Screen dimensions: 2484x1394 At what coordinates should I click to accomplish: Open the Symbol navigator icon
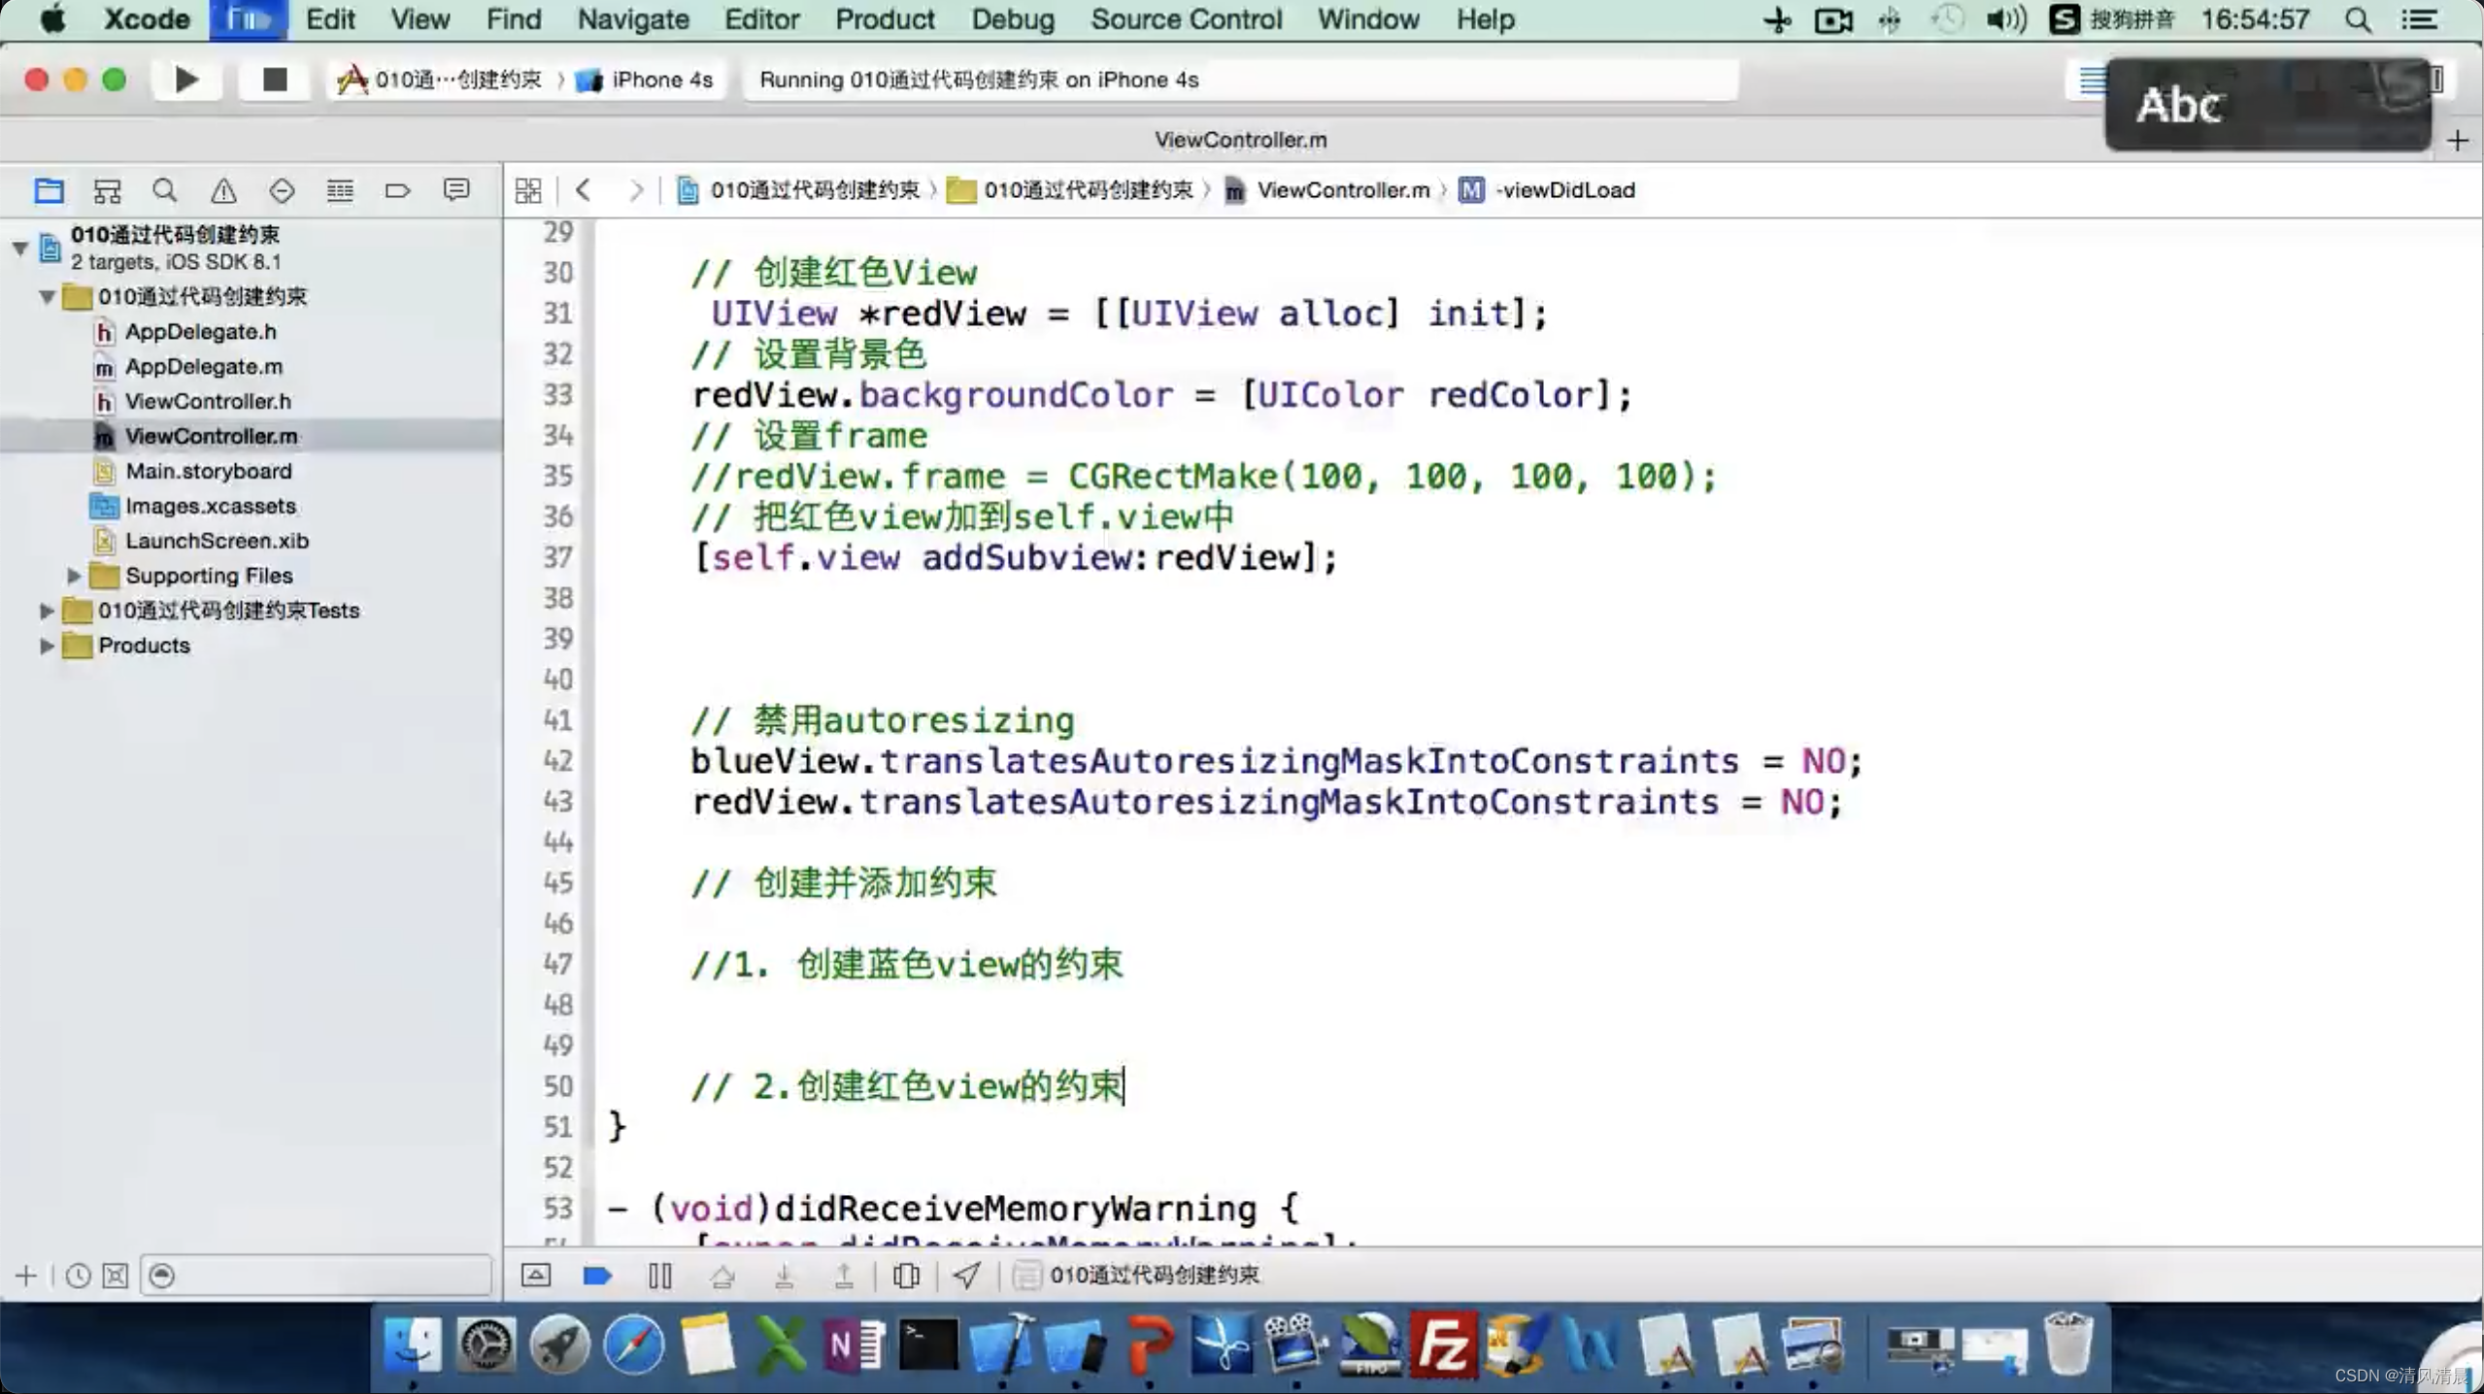tap(107, 190)
